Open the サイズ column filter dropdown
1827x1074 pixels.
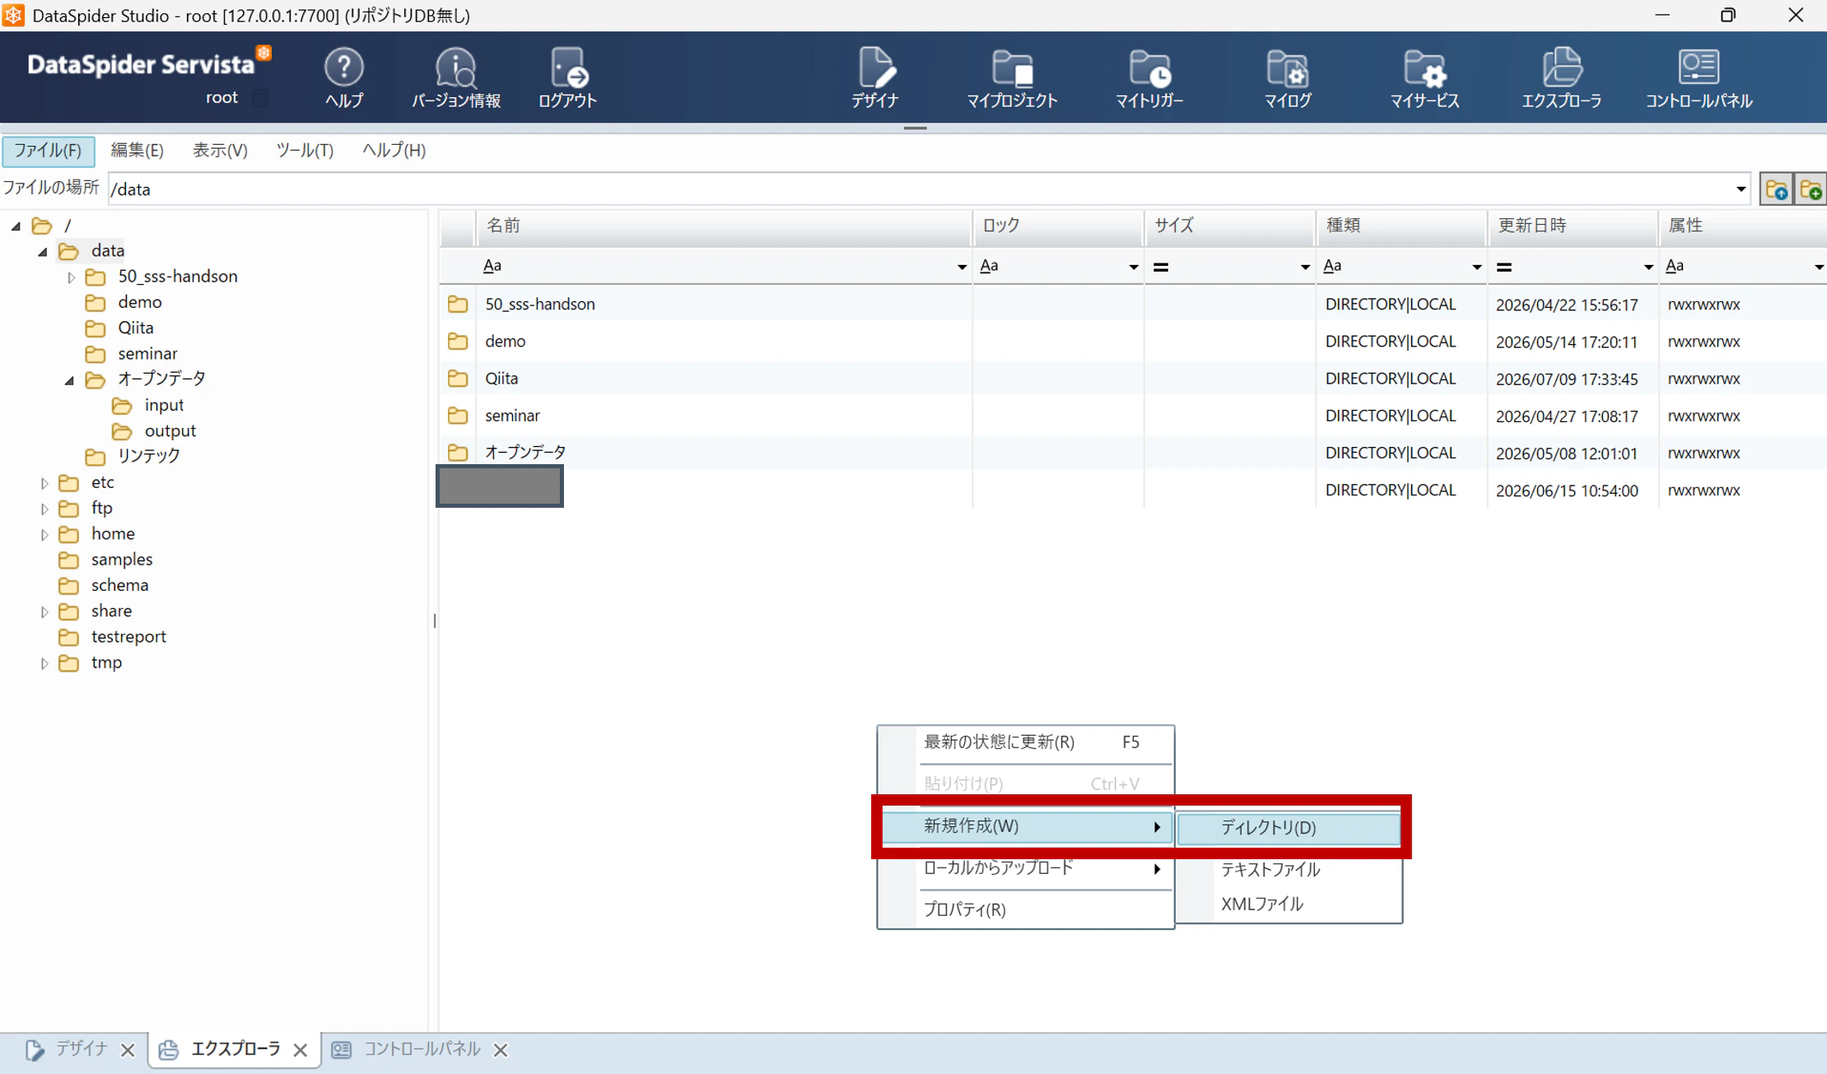(x=1304, y=267)
